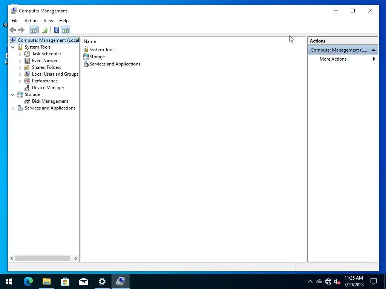Click More Actions in Actions pane
This screenshot has width=386, height=289.
coord(333,59)
